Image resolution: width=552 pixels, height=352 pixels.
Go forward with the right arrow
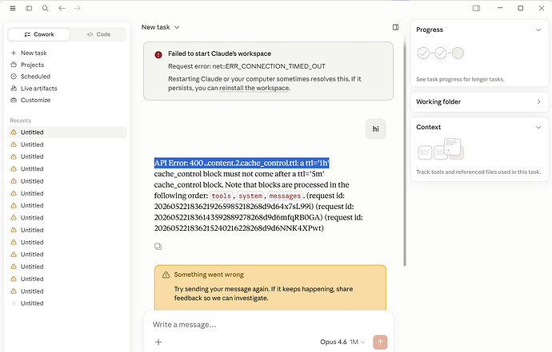pos(77,8)
